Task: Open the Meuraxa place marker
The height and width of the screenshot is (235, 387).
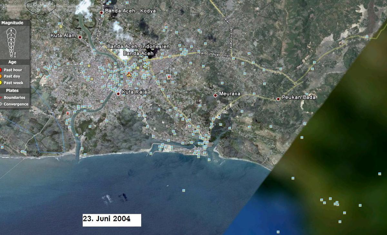Action: 215,95
